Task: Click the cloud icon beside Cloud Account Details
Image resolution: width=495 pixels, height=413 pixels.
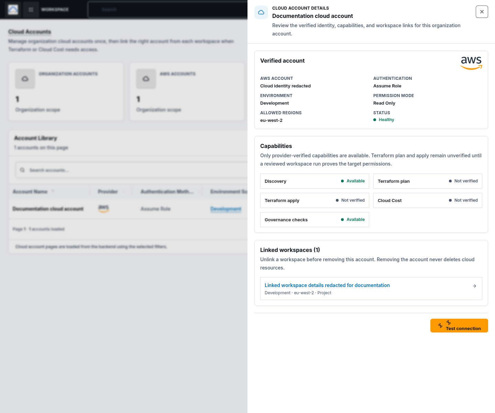Action: [261, 12]
